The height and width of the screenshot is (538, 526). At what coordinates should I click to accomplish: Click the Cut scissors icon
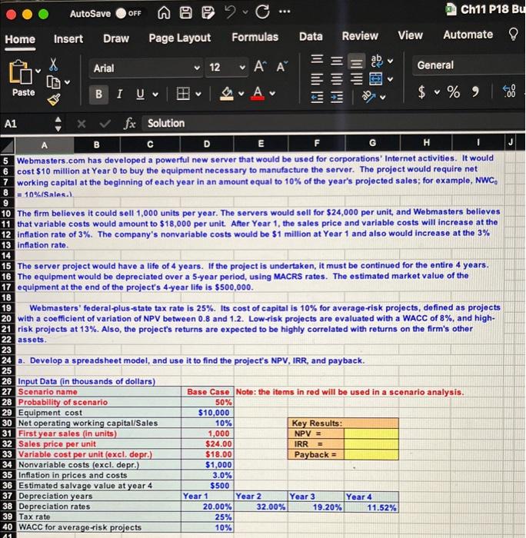click(x=53, y=64)
